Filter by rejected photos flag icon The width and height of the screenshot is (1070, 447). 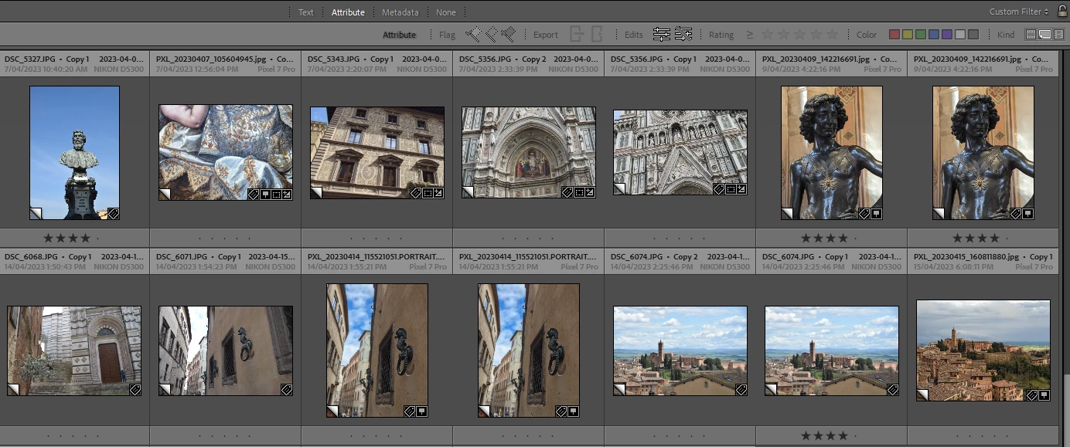click(508, 34)
